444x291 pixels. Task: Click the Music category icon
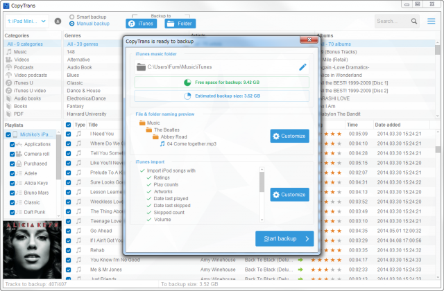click(9, 52)
